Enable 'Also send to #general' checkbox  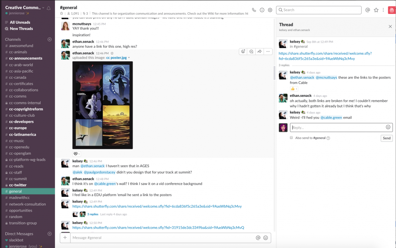(x=291, y=138)
